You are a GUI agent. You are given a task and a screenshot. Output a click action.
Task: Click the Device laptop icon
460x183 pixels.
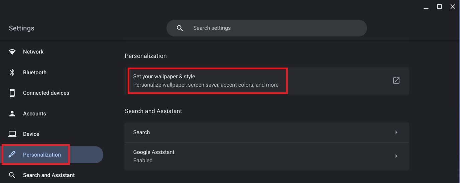12,134
